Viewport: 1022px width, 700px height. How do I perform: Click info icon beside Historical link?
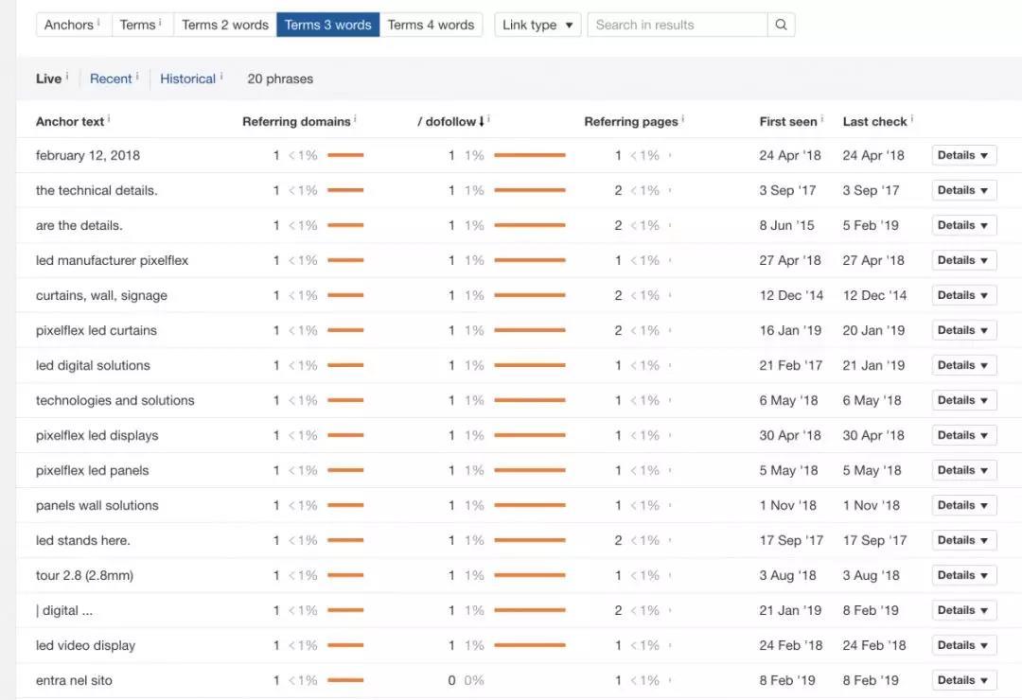(221, 77)
